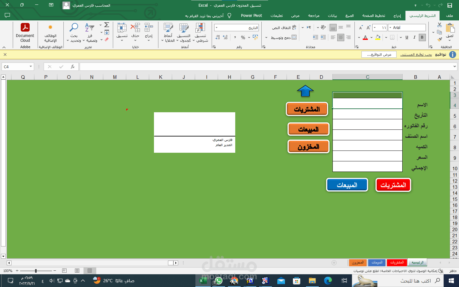This screenshot has height=287, width=459.
Task: Open the تخطيط الصفحة ribbon tab
Action: point(374,16)
